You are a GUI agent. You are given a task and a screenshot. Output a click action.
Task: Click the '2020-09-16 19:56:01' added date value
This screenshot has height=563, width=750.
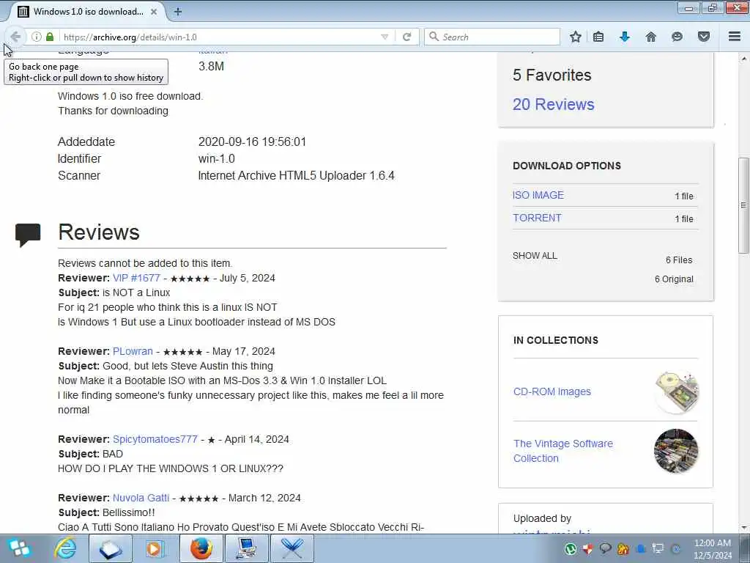252,142
